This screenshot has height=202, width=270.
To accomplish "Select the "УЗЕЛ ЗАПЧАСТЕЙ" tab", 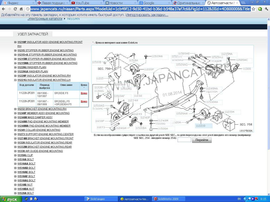I will point(33,34).
